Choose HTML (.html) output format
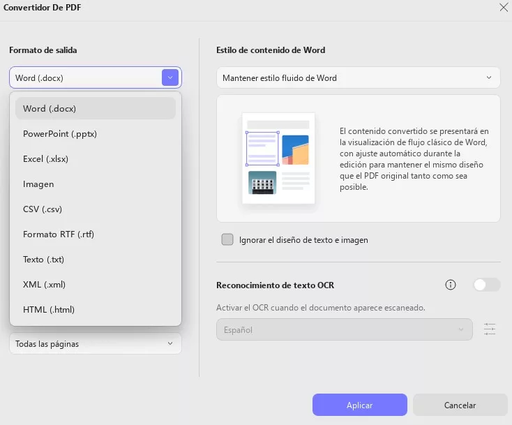 tap(96, 310)
